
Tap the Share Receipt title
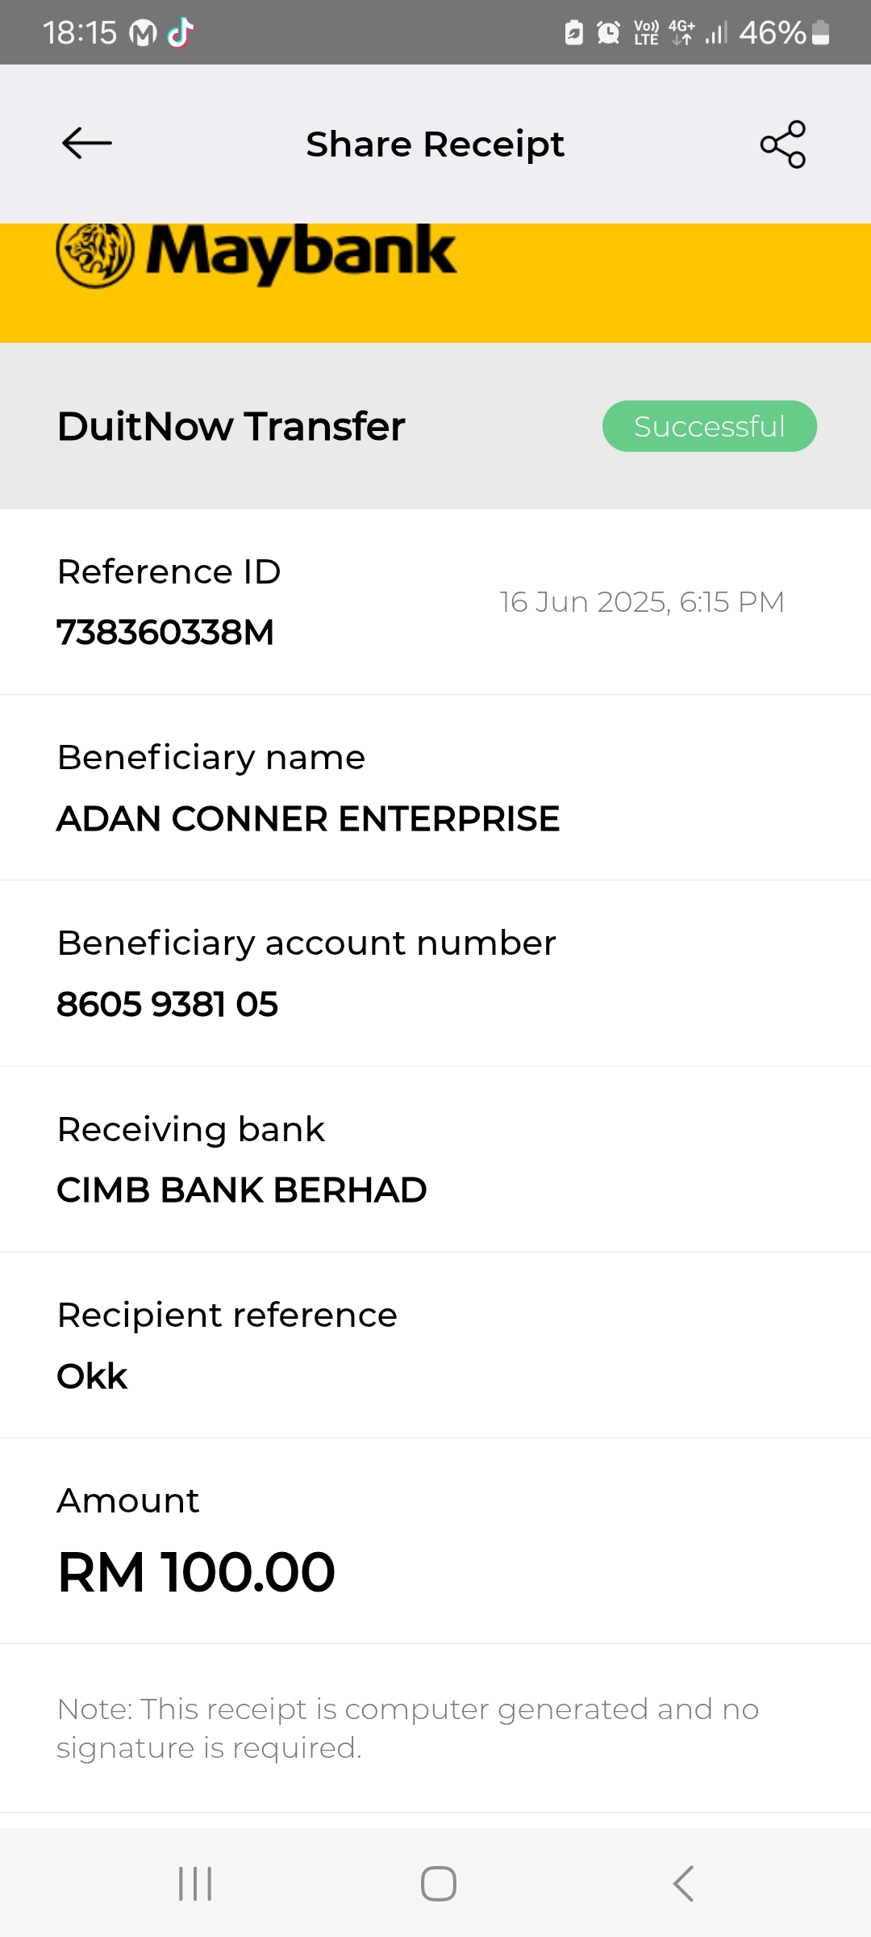click(435, 144)
